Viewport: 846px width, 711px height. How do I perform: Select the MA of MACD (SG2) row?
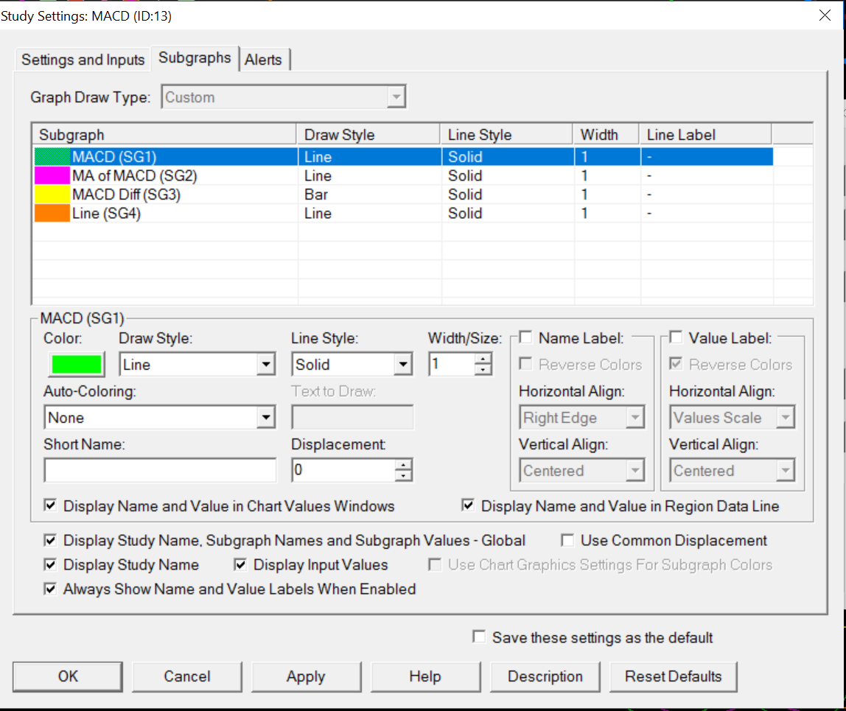134,176
